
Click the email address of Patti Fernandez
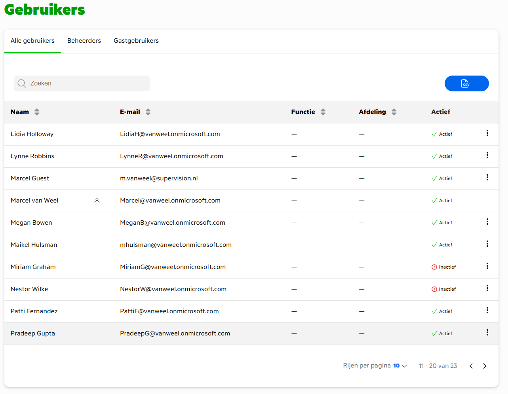169,311
